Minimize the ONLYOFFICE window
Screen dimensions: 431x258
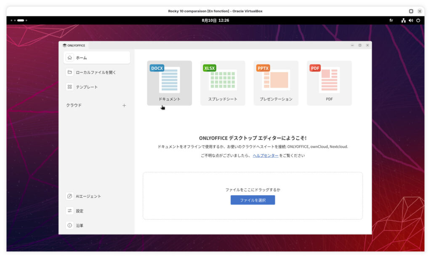pyautogui.click(x=352, y=45)
